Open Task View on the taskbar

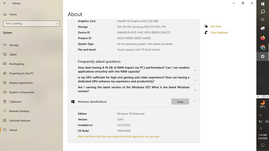(x=262, y=20)
